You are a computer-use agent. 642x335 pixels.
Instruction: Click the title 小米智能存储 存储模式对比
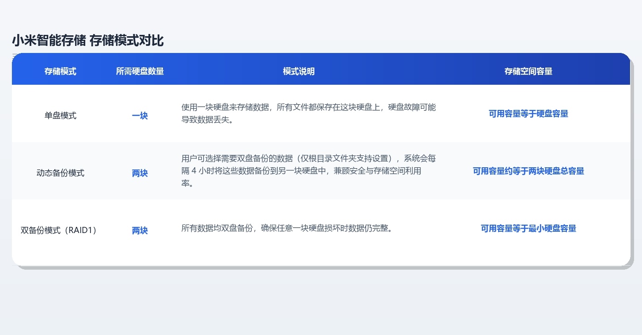[88, 41]
